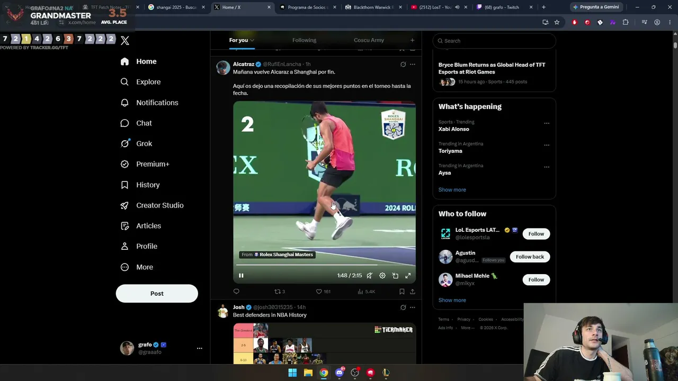The width and height of the screenshot is (678, 381).
Task: Click the X search field
Action: click(x=494, y=41)
